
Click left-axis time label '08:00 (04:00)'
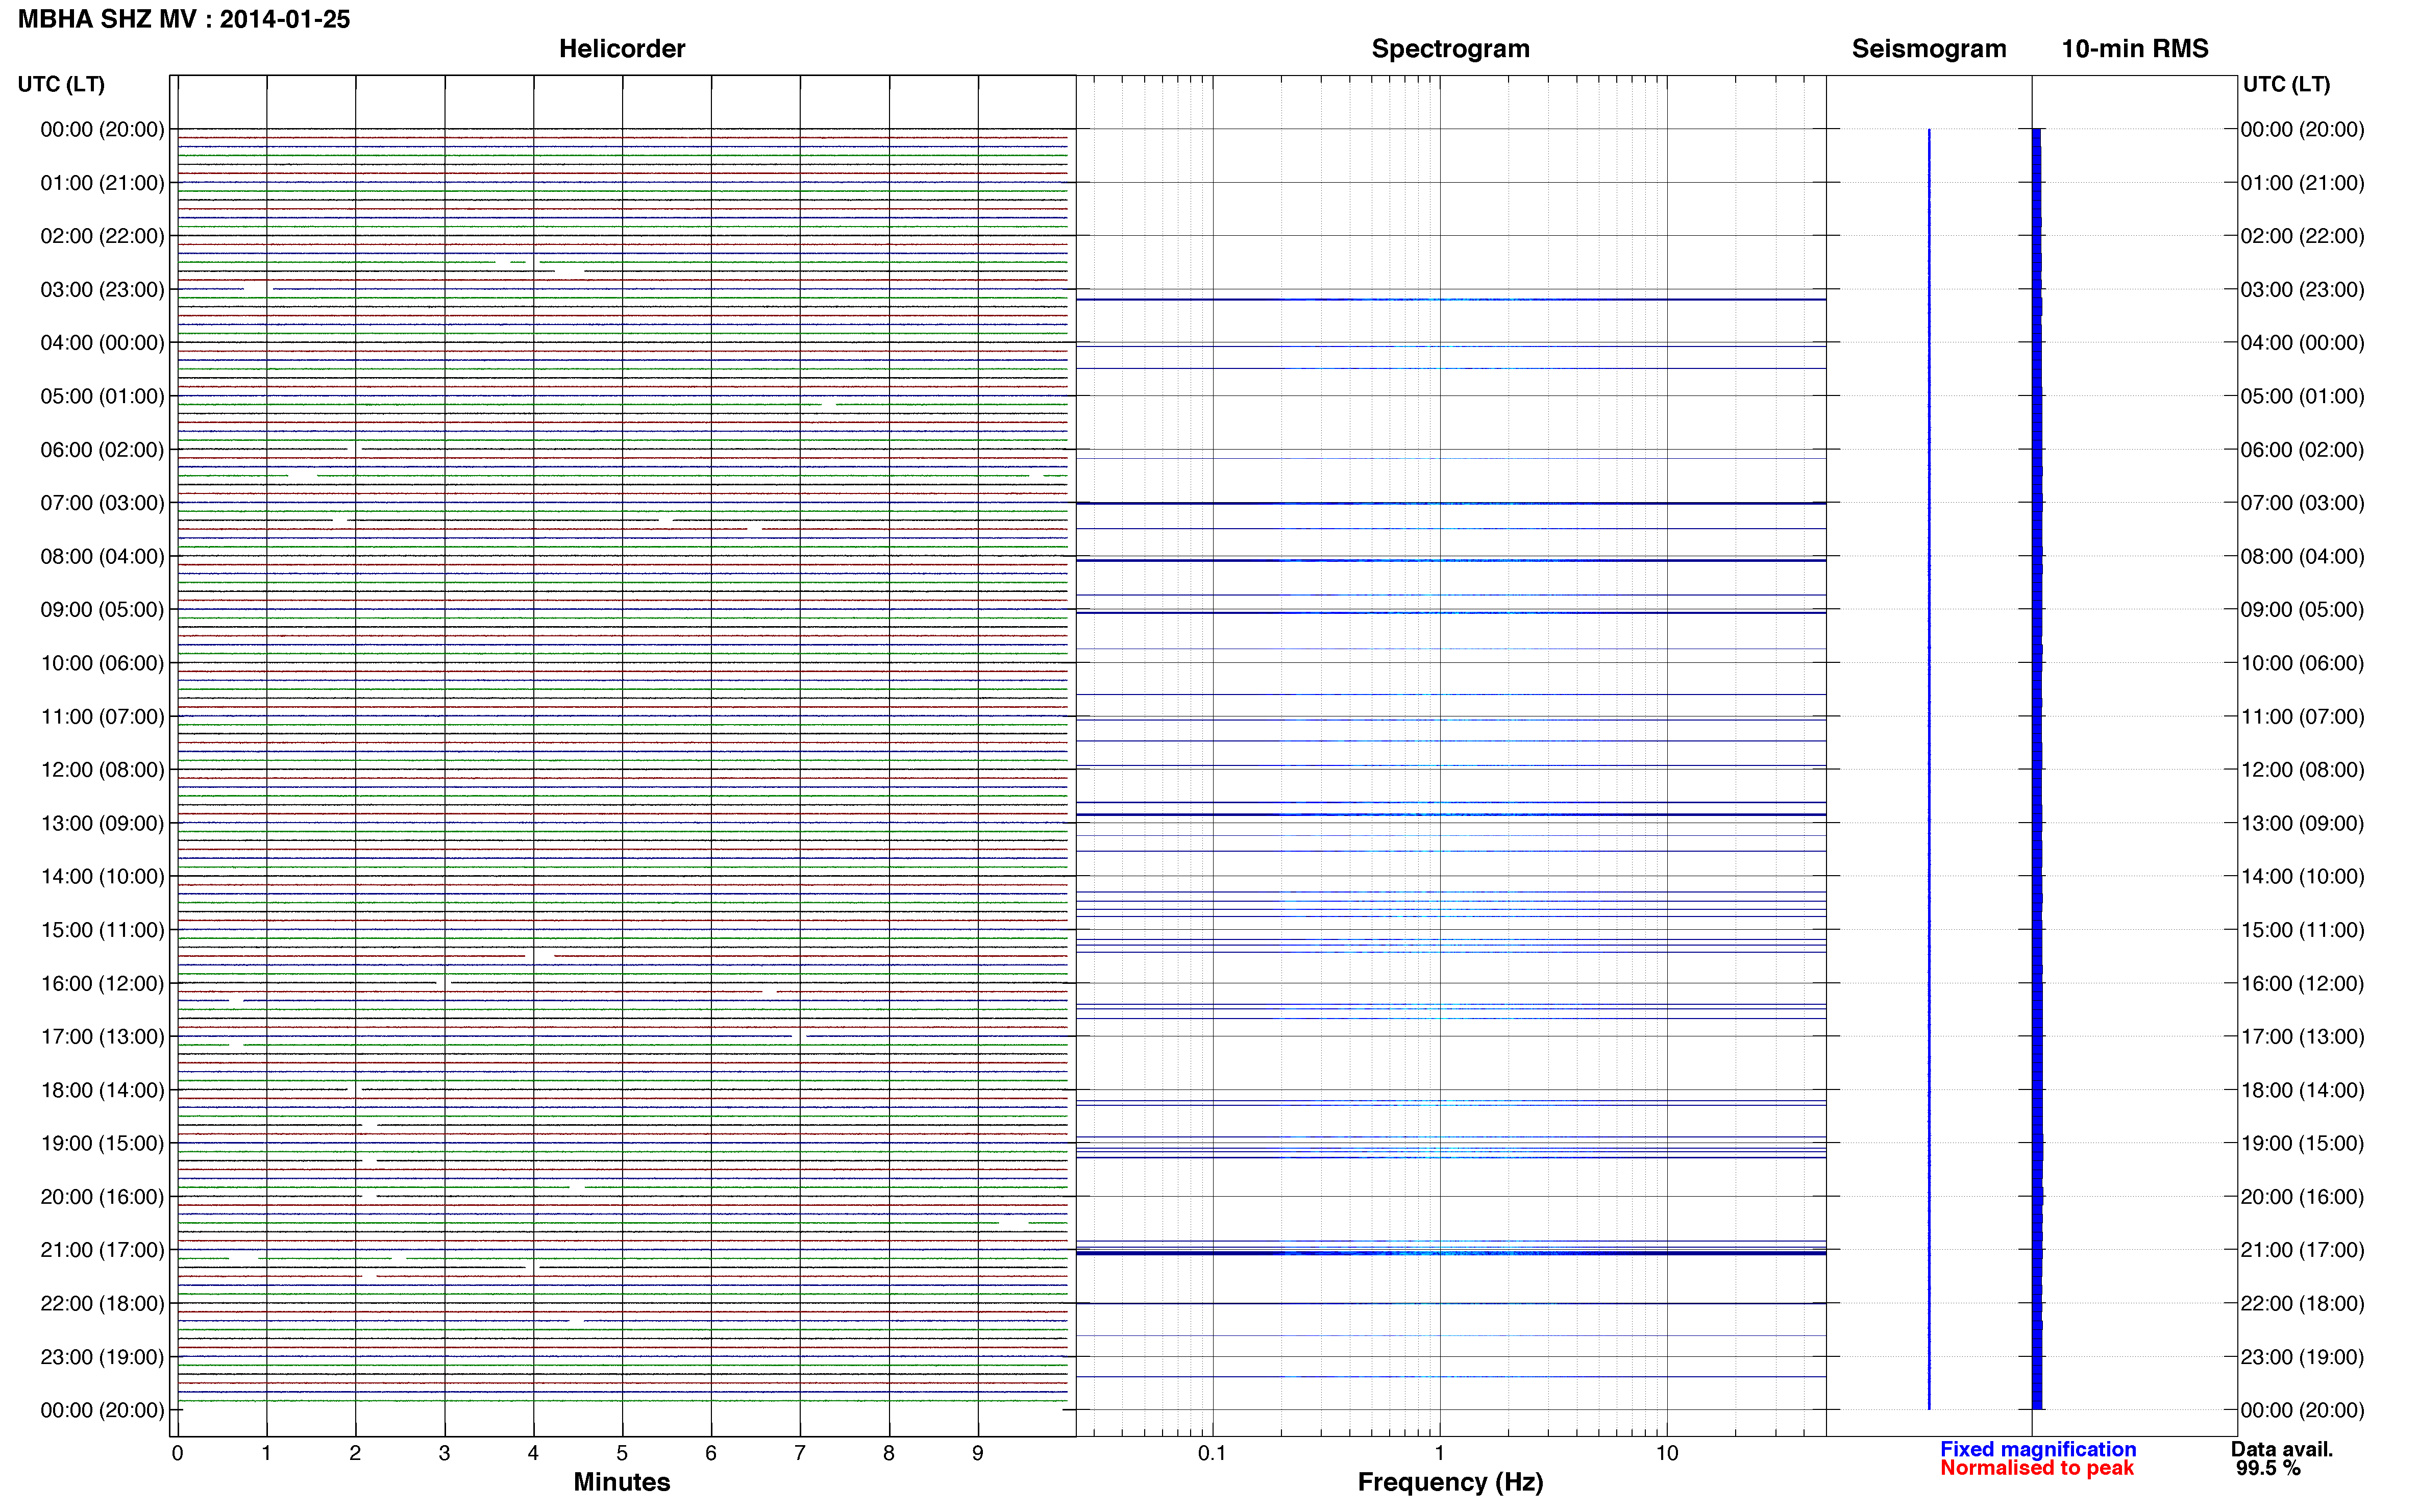(x=102, y=556)
